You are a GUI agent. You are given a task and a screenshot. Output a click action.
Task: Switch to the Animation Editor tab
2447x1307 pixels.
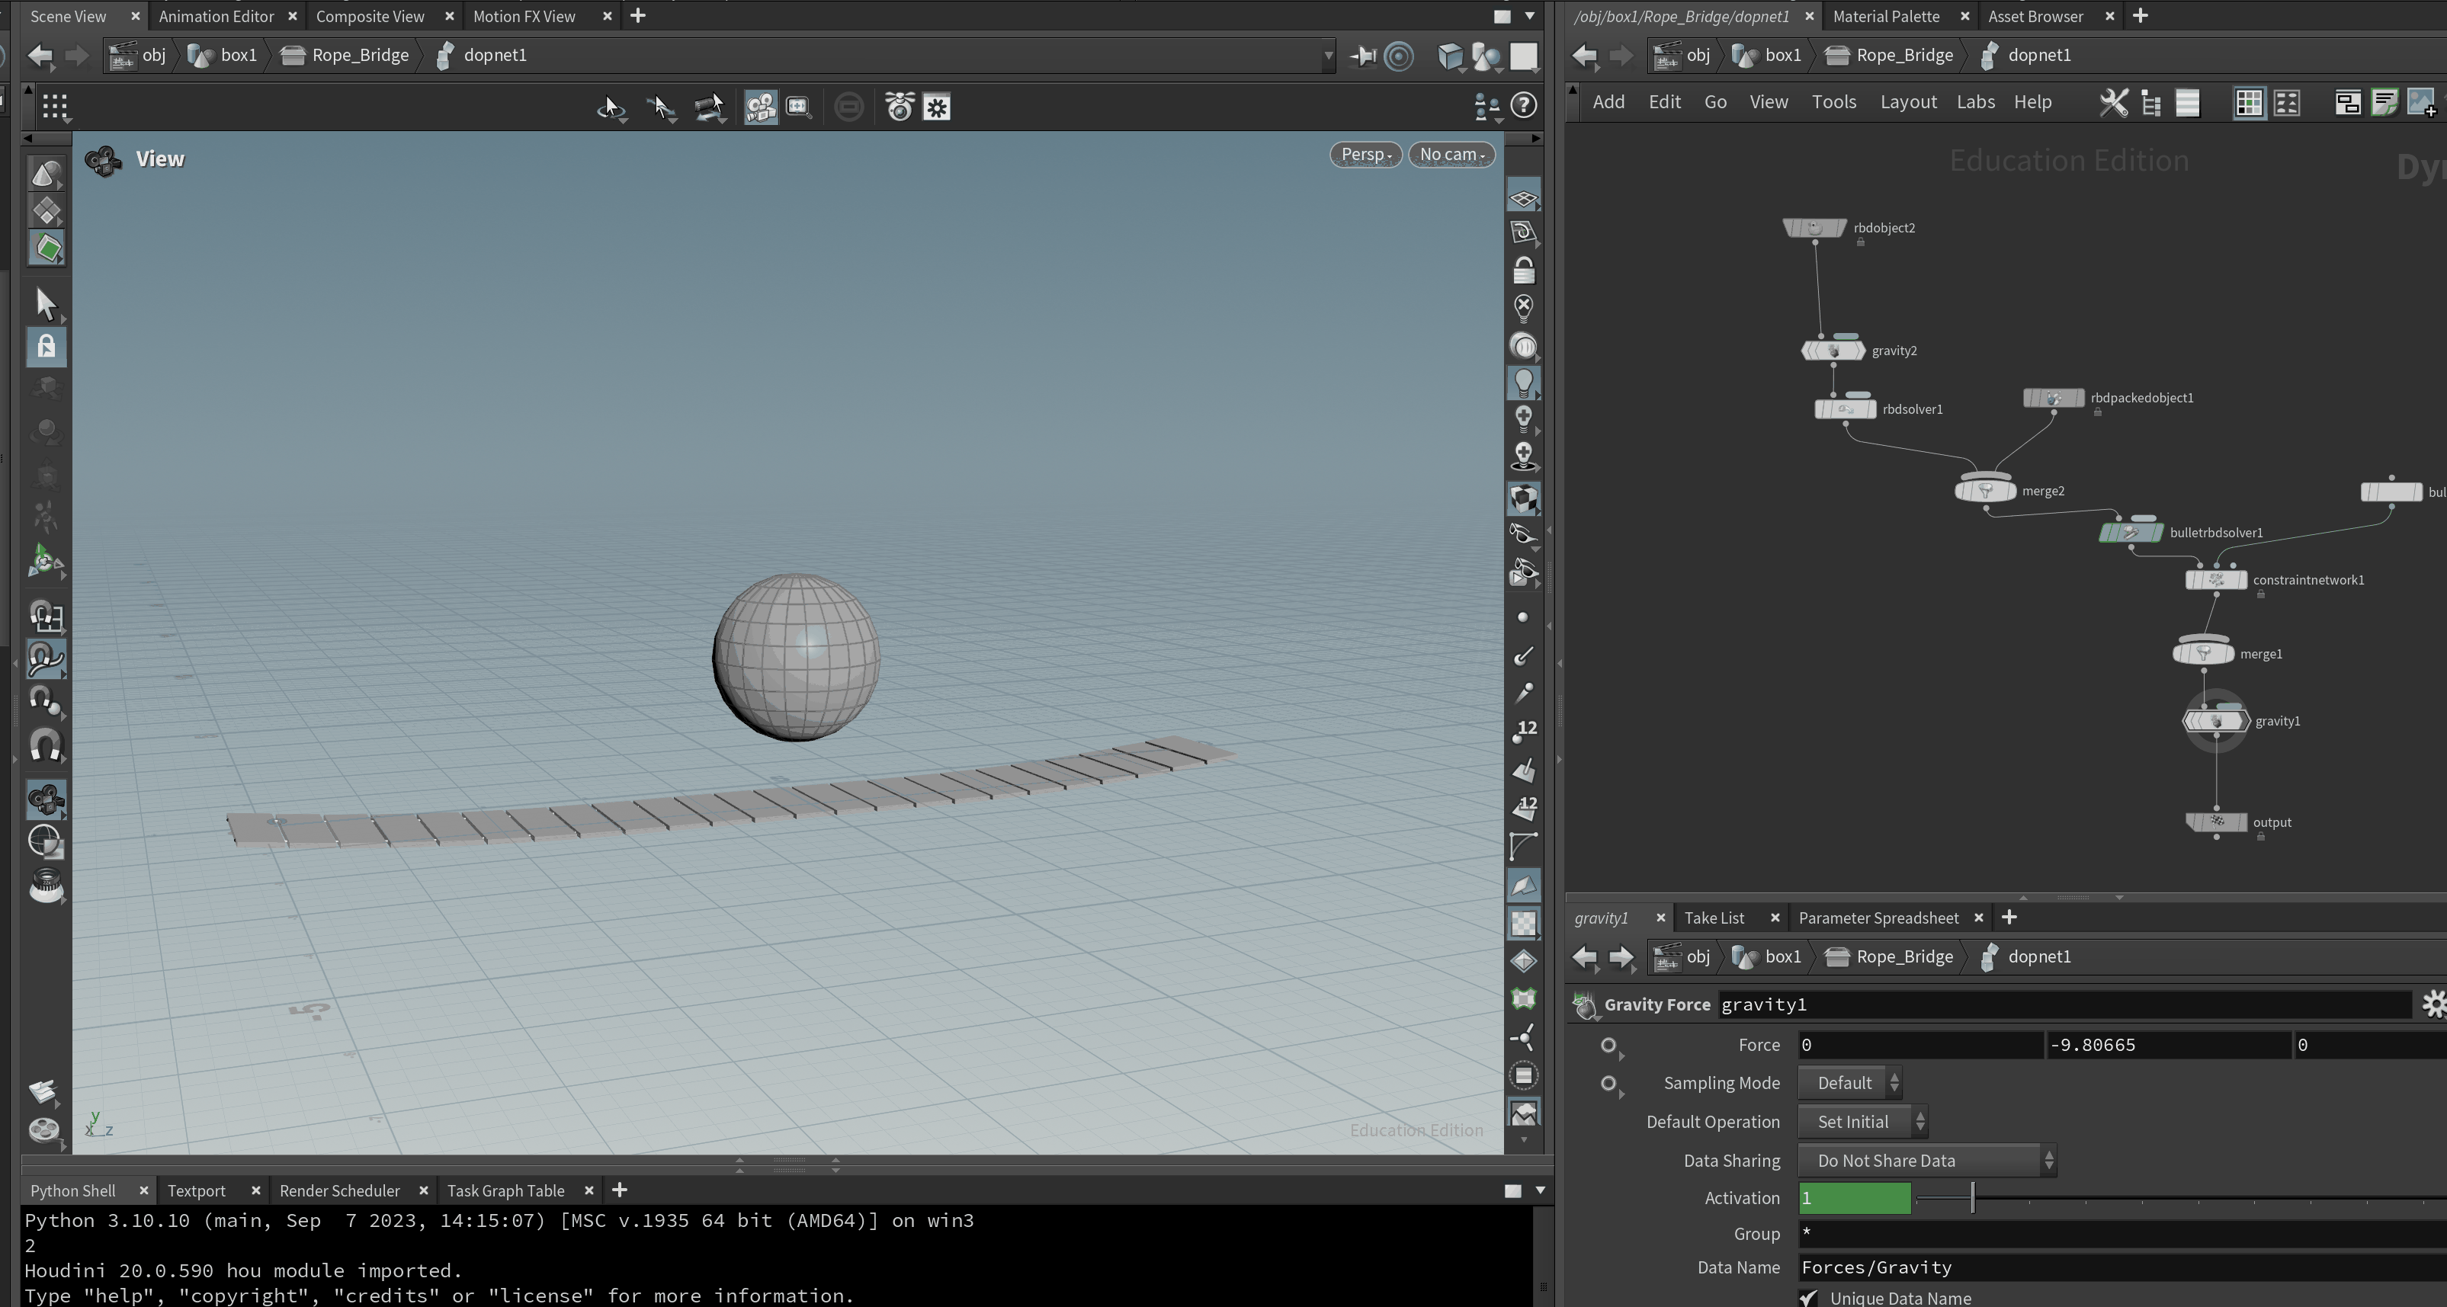[216, 16]
